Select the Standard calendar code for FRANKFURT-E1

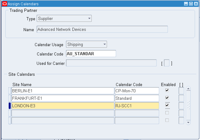(137, 98)
